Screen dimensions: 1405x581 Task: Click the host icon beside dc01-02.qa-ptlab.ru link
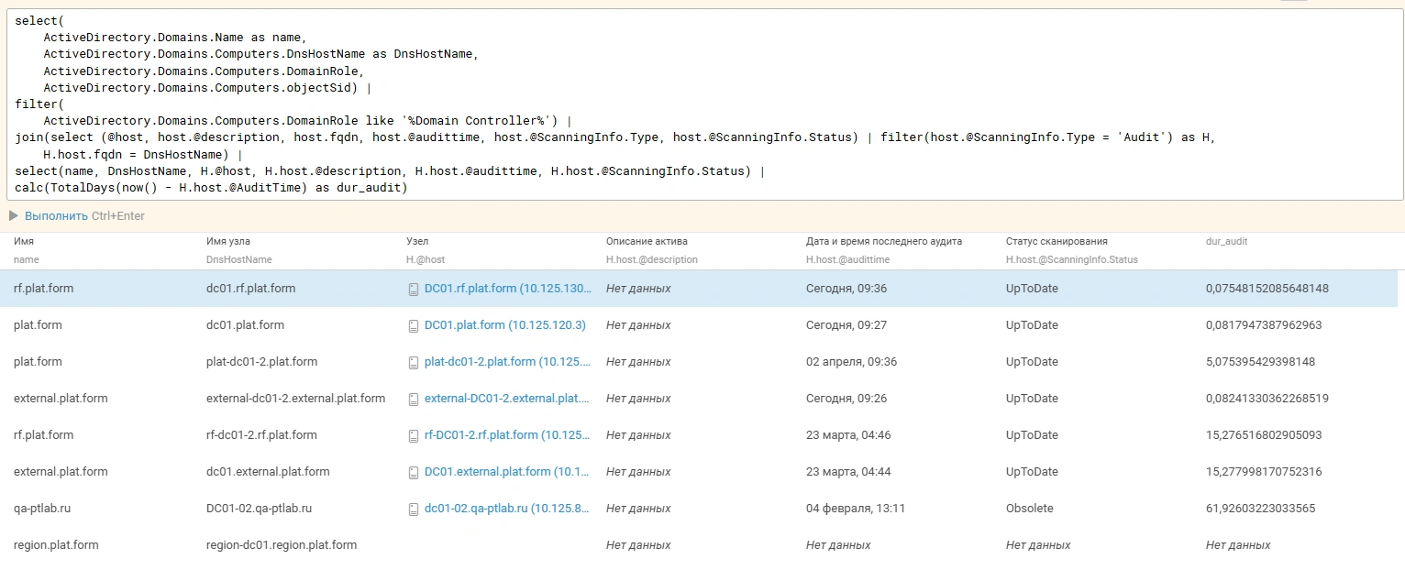[414, 509]
